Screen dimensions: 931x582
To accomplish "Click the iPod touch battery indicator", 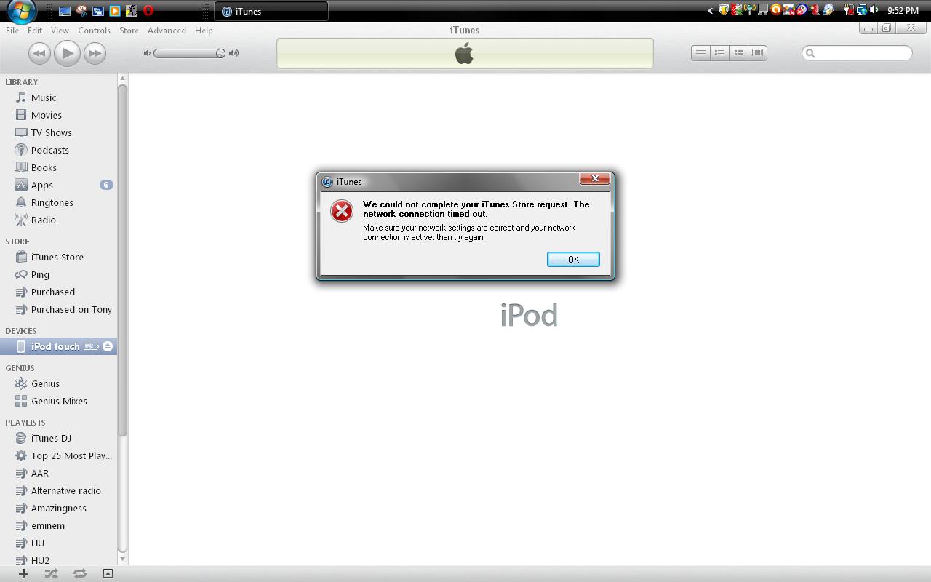I will 91,346.
